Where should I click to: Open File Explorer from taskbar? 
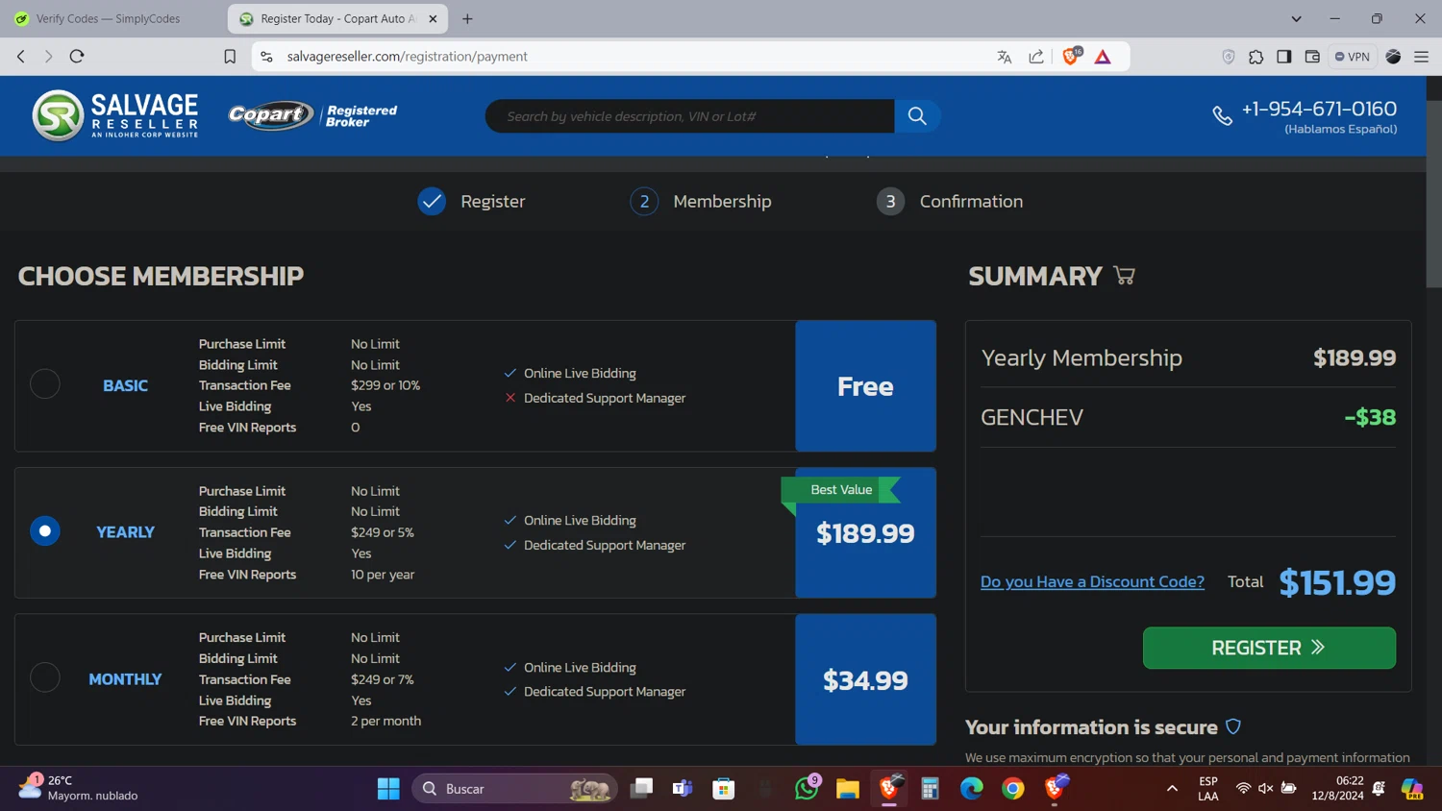[x=847, y=789]
